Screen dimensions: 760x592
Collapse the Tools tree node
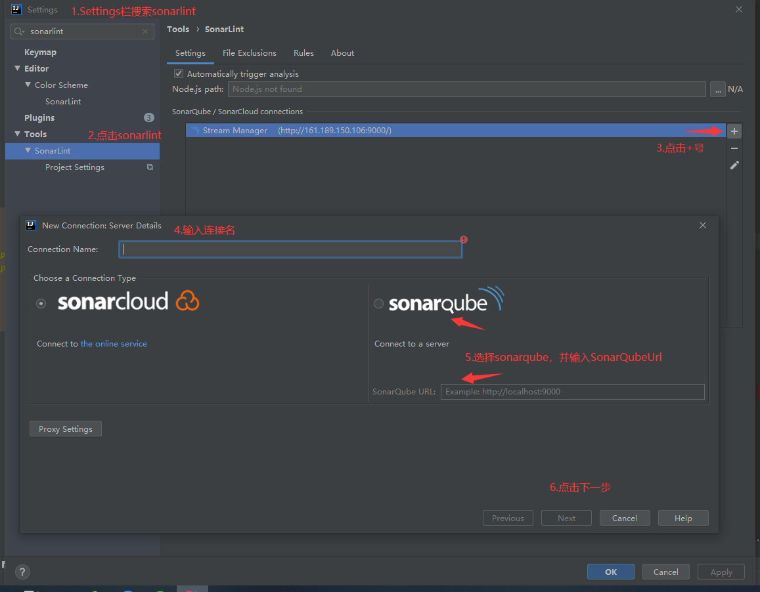coord(18,134)
